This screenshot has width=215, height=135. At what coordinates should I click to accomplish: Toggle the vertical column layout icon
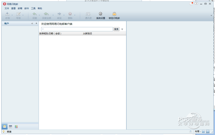tap(208, 132)
